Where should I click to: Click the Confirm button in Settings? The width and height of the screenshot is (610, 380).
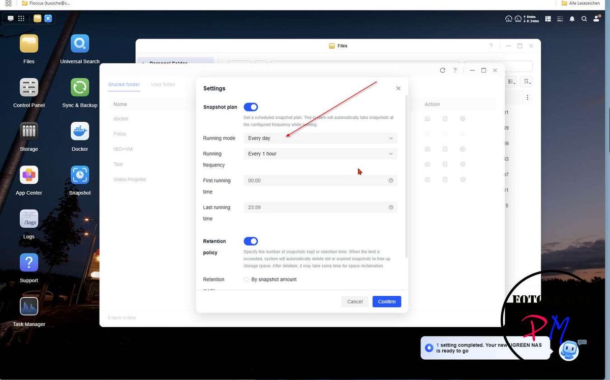click(x=386, y=301)
